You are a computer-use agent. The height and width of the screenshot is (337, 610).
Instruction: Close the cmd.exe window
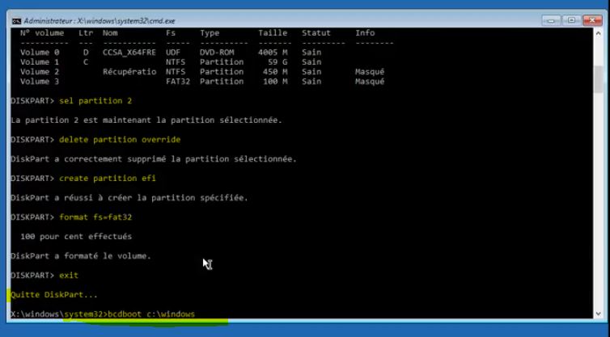pyautogui.click(x=592, y=20)
